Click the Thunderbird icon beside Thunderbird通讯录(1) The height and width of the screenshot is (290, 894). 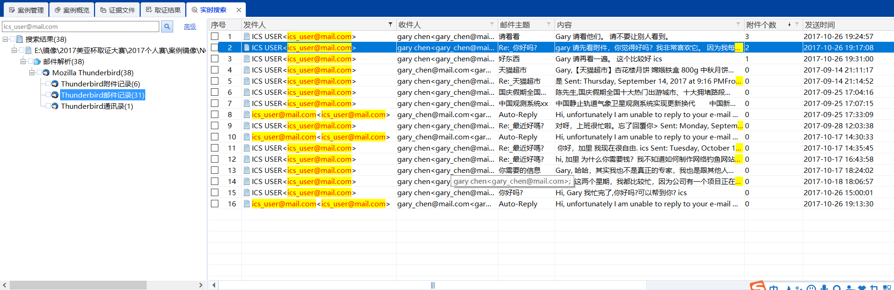point(55,106)
